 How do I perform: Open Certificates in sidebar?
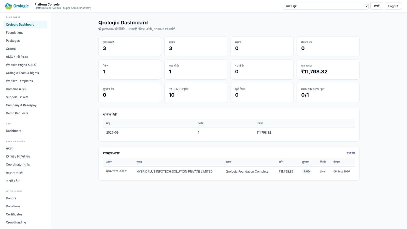(x=25, y=214)
